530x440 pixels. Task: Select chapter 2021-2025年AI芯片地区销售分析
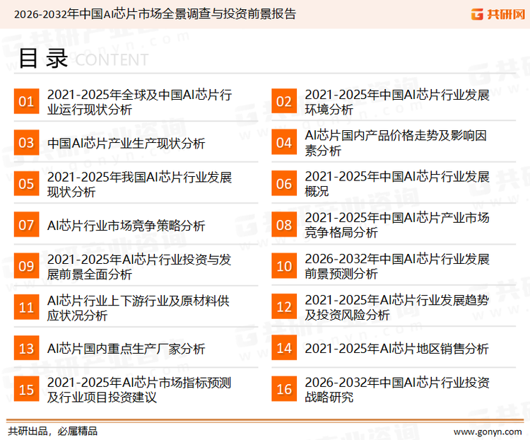tap(397, 349)
